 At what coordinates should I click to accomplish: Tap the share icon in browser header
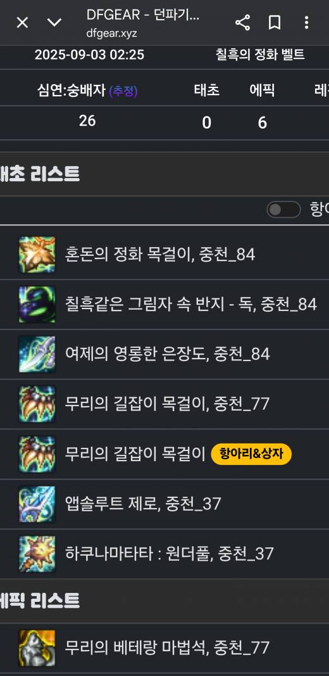(243, 23)
